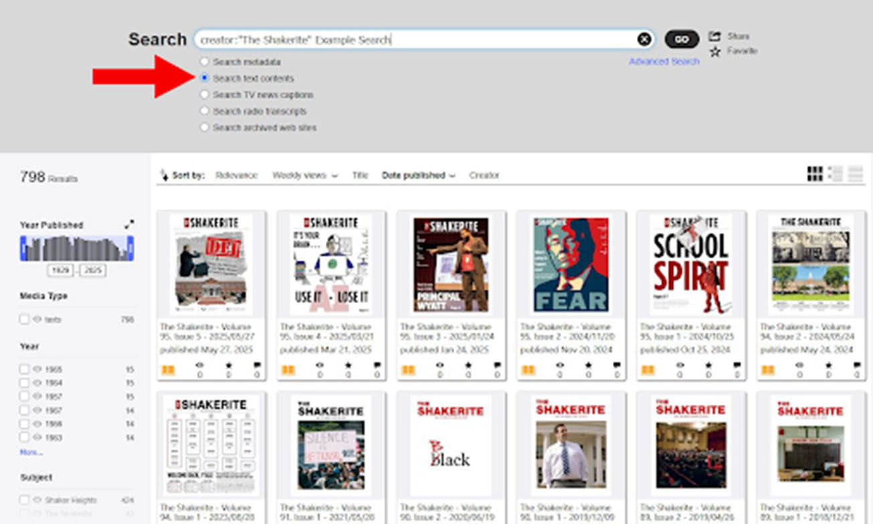Check the 1964 year filter checkbox
873x524 pixels.
click(x=24, y=383)
